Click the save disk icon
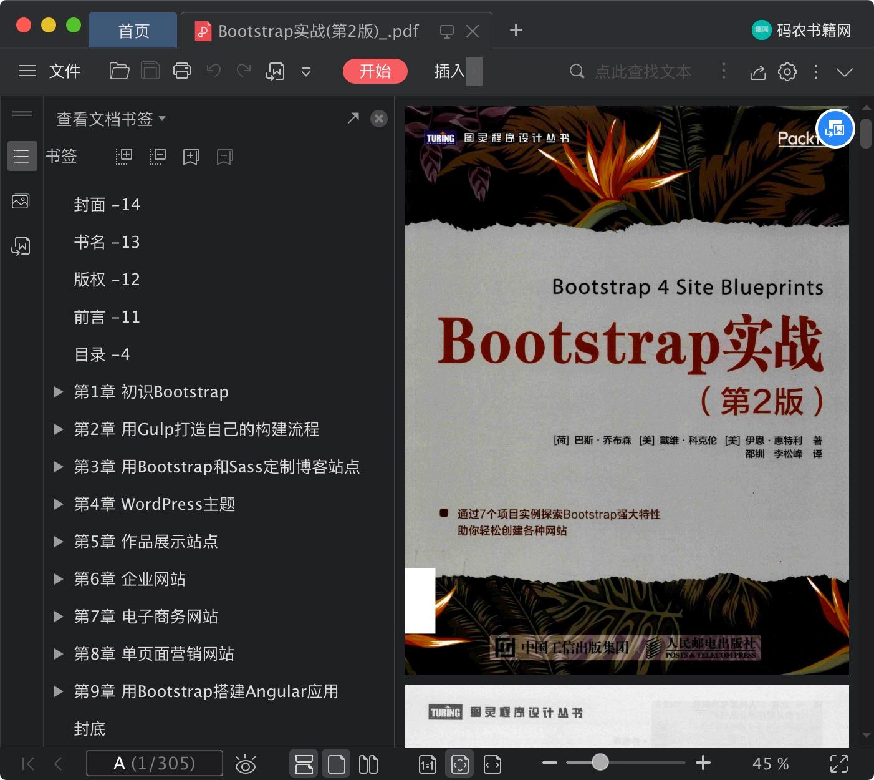Viewport: 874px width, 780px height. pyautogui.click(x=150, y=71)
